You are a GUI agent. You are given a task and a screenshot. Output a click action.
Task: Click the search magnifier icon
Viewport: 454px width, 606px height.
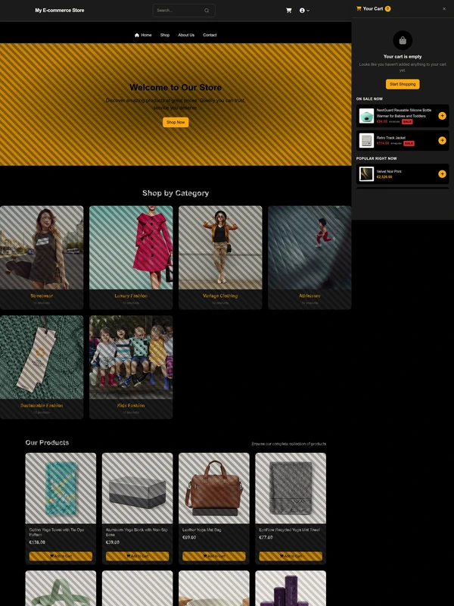[x=207, y=11]
